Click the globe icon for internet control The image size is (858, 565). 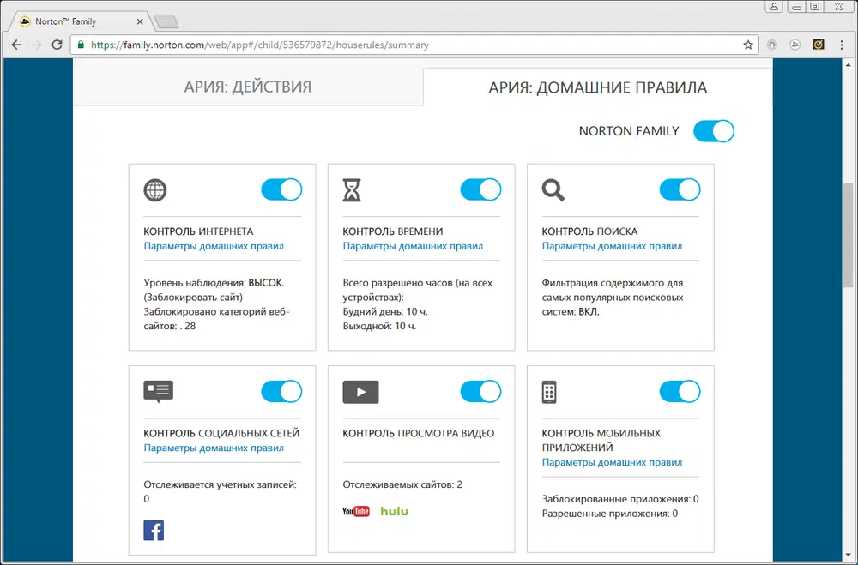pyautogui.click(x=154, y=190)
